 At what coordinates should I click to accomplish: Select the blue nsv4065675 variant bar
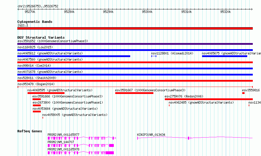(x=225, y=56)
